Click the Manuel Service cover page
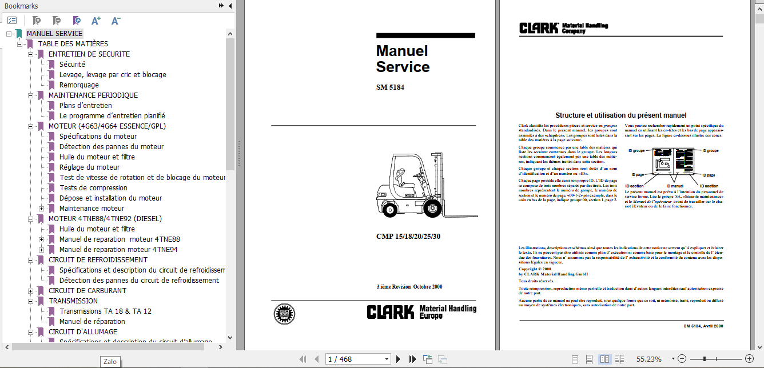764x368 pixels. (370, 175)
